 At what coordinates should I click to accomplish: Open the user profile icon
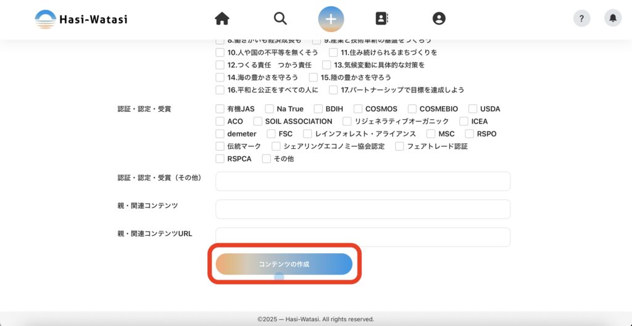[439, 19]
